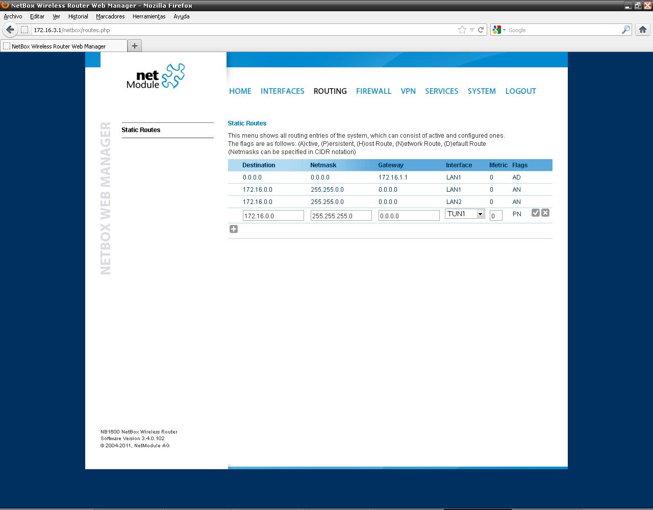Screen dimensions: 653x510
Task: Open the Herramientas menu
Action: click(x=149, y=16)
